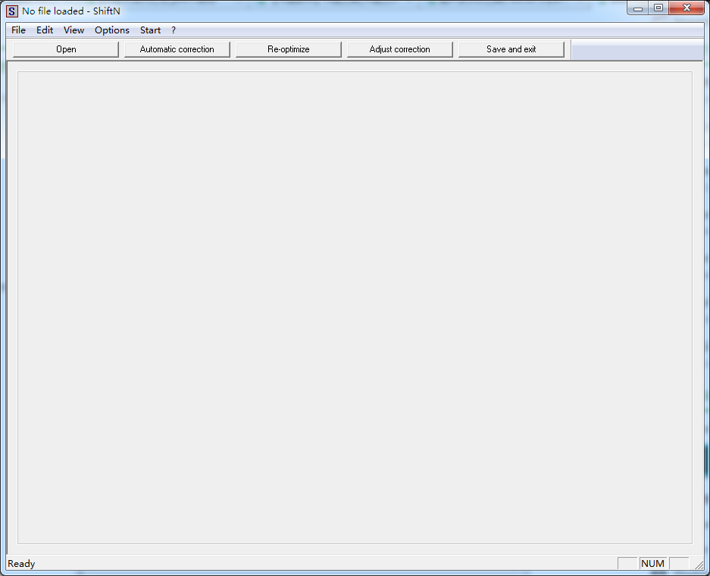
Task: Click Save and exit
Action: (511, 49)
